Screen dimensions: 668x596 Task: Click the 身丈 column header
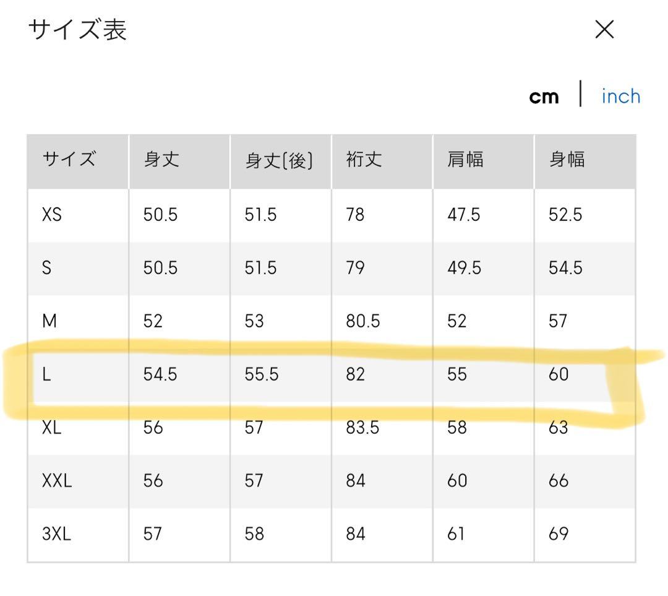[161, 160]
